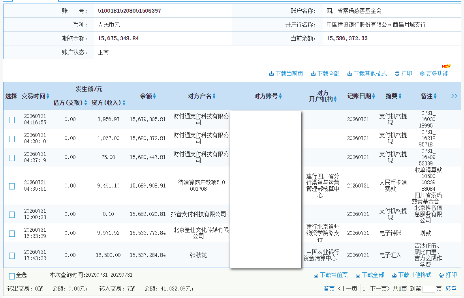This screenshot has height=298, width=464.
Task: Open 更多功能 more functions
Action: tap(434, 74)
